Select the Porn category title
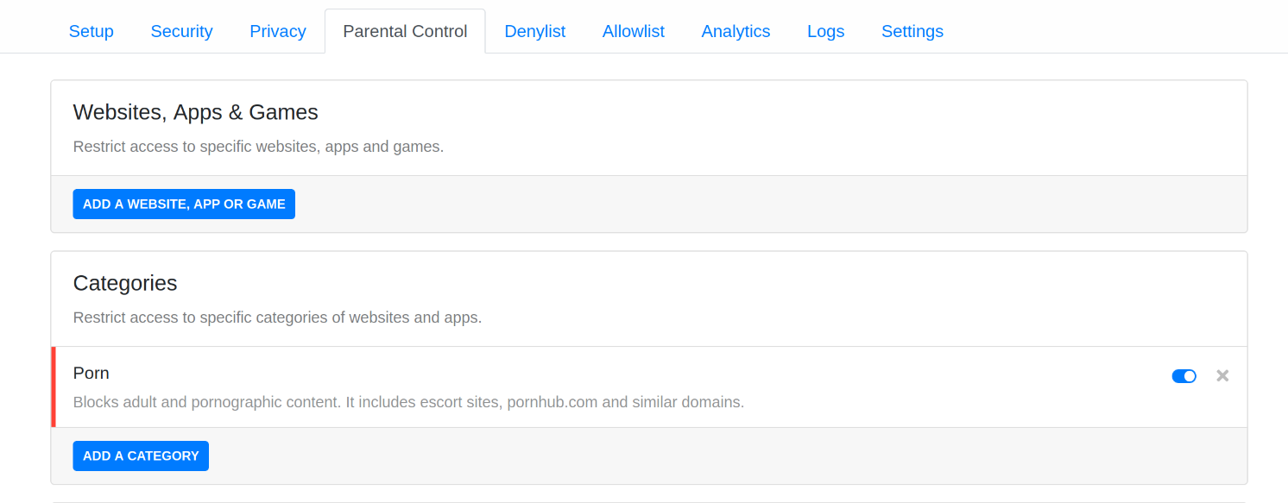 pyautogui.click(x=92, y=373)
